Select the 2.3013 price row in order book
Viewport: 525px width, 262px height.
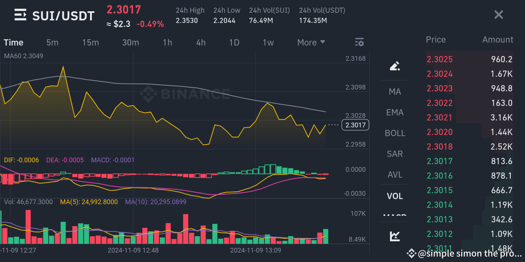pos(467,219)
